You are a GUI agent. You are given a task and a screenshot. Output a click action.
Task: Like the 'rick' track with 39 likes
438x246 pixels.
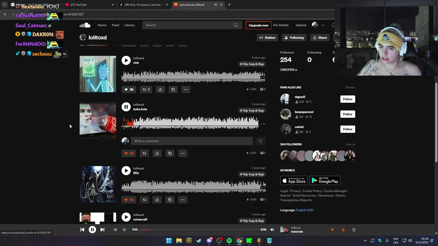coord(129,90)
